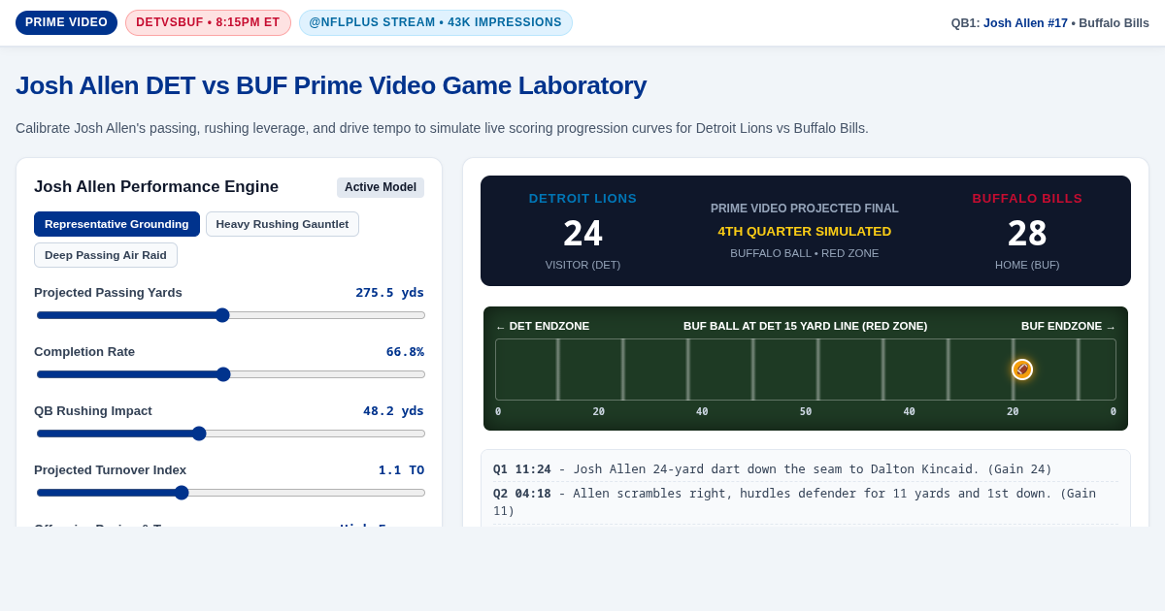Adjust the QB Rushing Impact slider
Screen dimensions: 1165x611
[230, 434]
